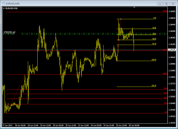178x129 pixels.
Task: Maximize the EURUSD,M30 chart window
Action: (x=166, y=4)
